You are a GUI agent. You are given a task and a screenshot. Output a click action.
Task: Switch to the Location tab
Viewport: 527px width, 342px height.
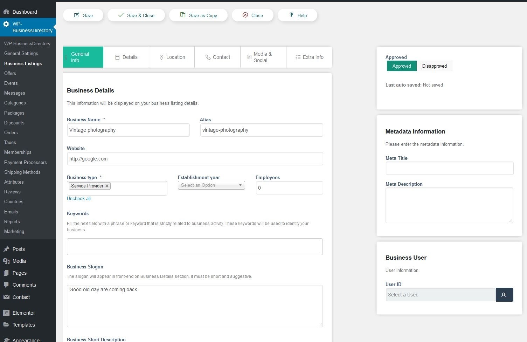point(172,57)
